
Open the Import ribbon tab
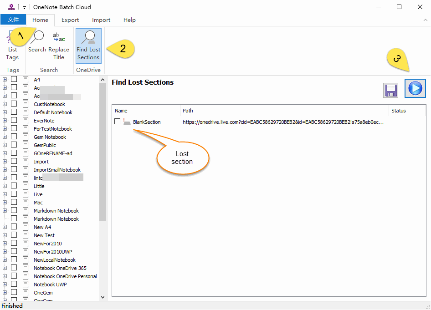pyautogui.click(x=101, y=20)
